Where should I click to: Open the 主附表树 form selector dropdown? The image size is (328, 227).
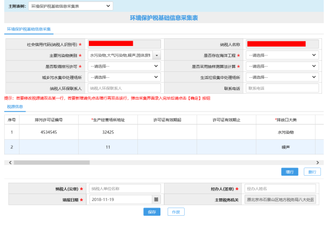[70, 6]
